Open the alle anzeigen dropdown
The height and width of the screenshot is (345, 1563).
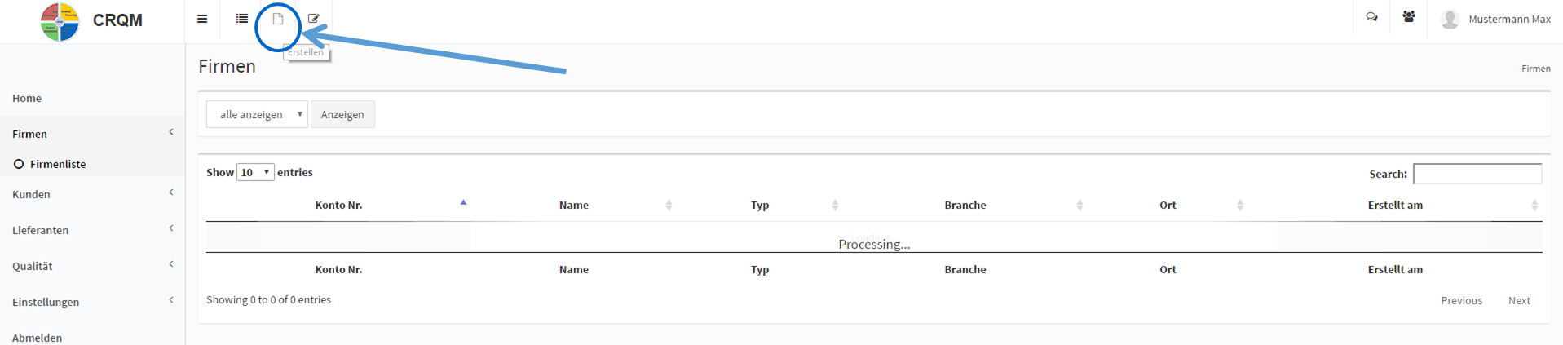(257, 114)
